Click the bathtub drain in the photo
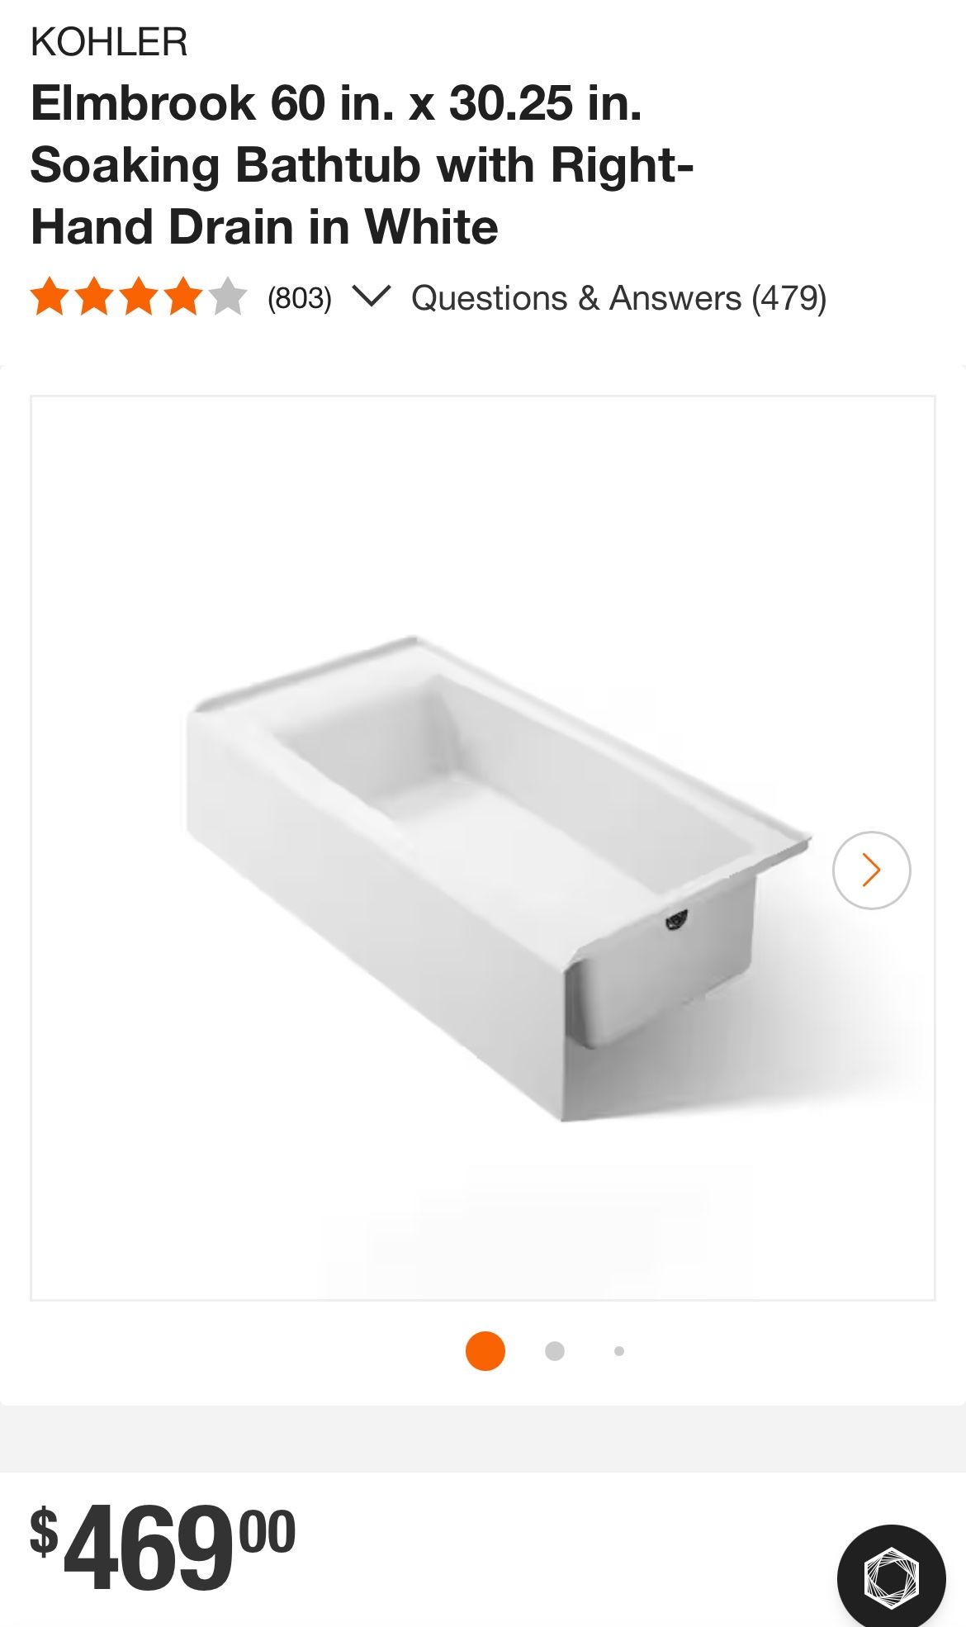This screenshot has width=966, height=1627. pos(677,920)
